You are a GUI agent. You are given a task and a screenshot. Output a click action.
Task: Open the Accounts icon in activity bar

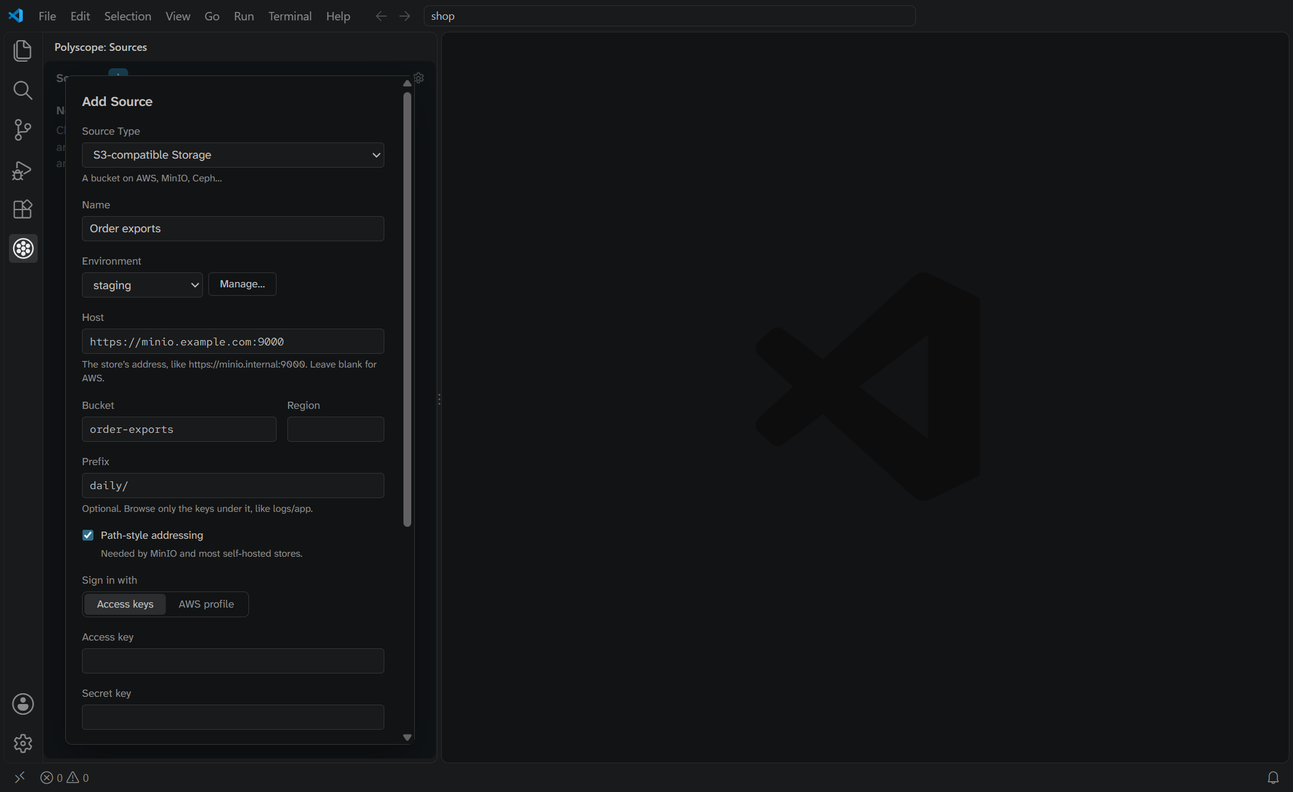[x=23, y=704]
